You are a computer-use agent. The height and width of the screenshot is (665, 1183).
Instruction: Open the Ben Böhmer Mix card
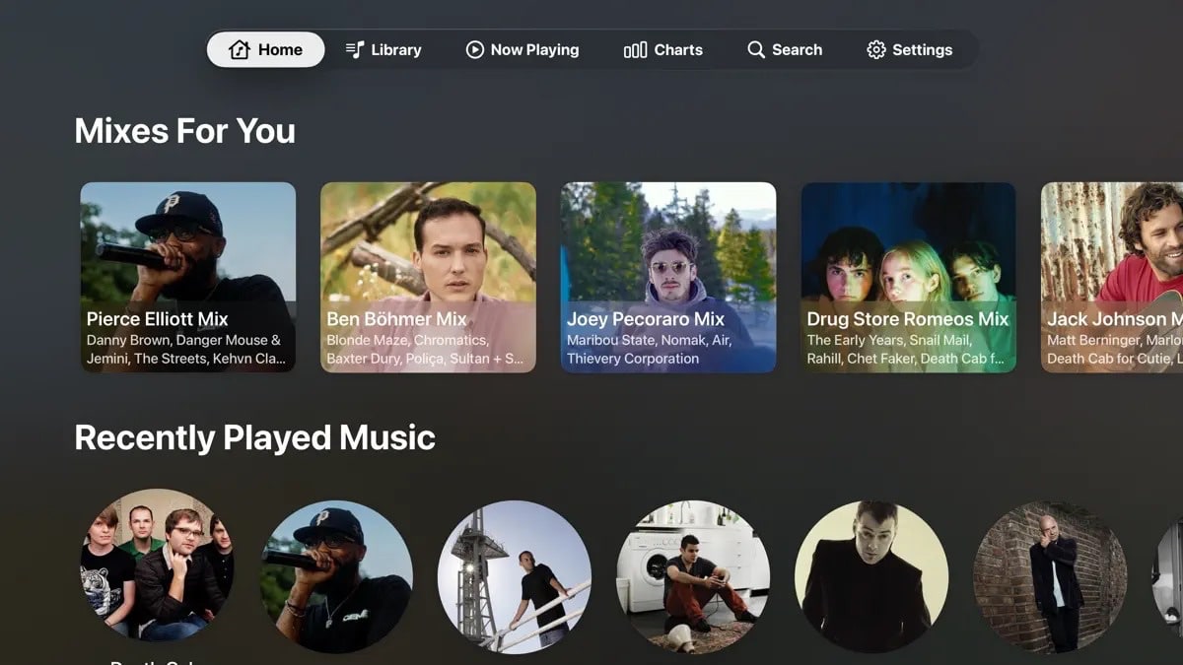(x=428, y=277)
